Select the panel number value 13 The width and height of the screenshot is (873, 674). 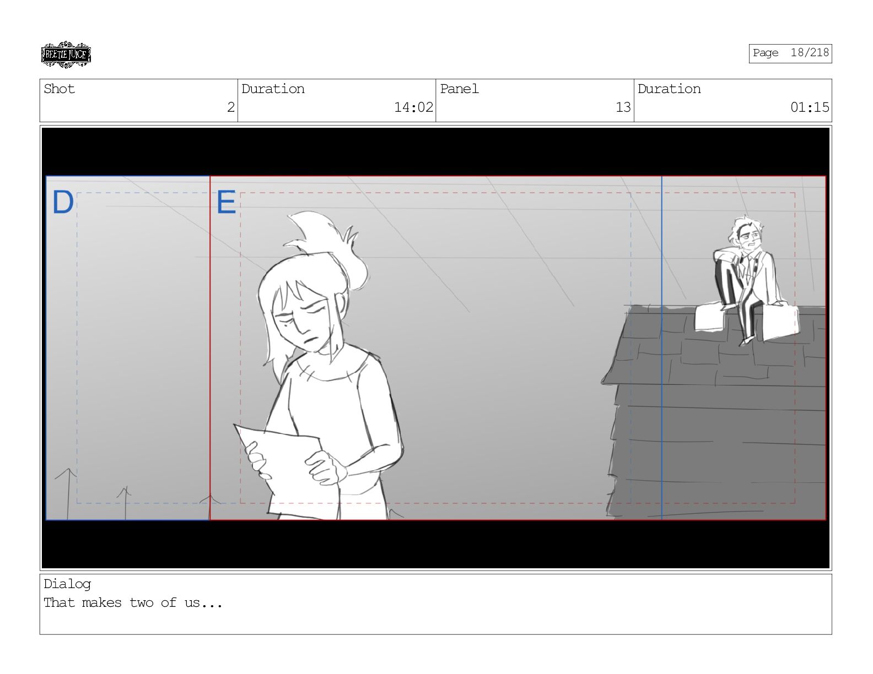coord(623,107)
